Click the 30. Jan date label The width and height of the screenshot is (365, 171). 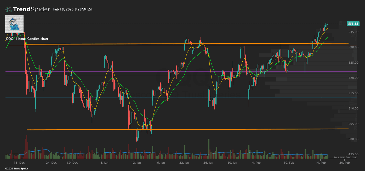(x=232, y=163)
